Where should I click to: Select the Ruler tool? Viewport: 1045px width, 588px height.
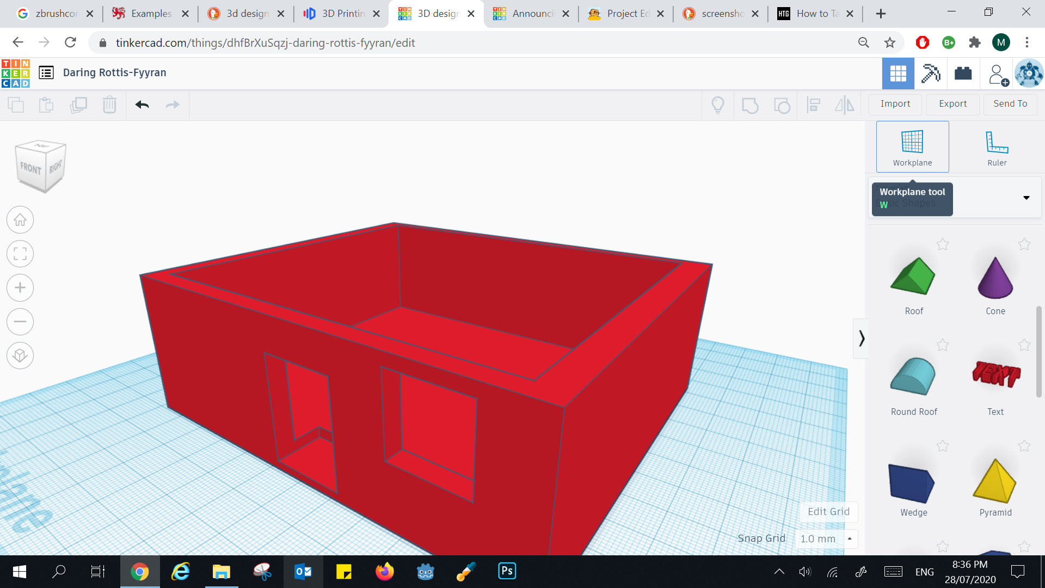996,146
